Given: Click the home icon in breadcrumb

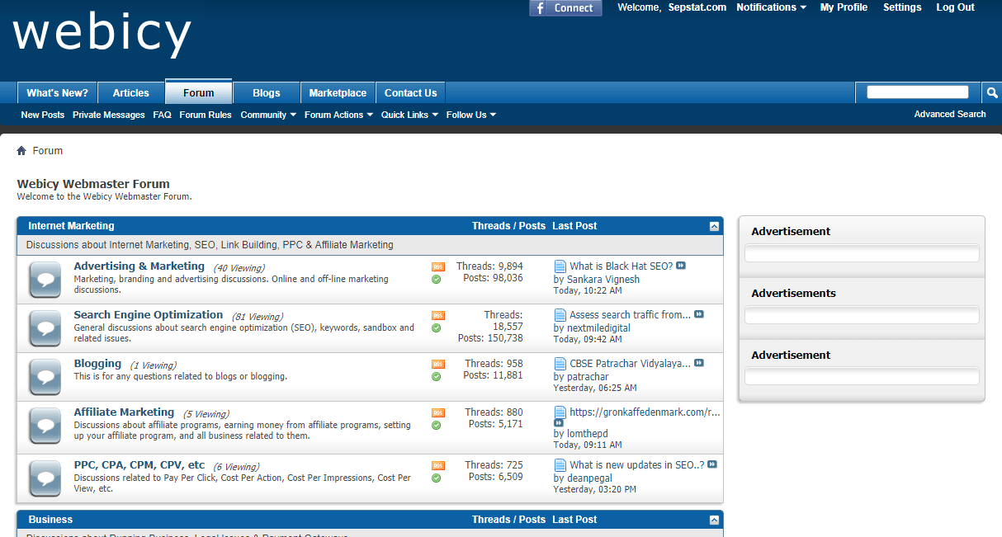Looking at the screenshot, I should (x=21, y=151).
